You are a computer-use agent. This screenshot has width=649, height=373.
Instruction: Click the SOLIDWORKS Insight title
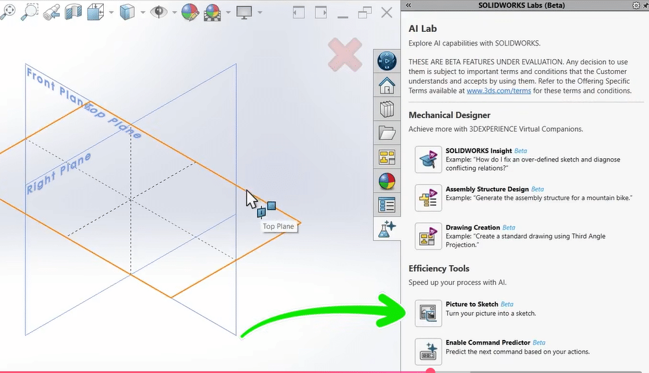pos(478,151)
